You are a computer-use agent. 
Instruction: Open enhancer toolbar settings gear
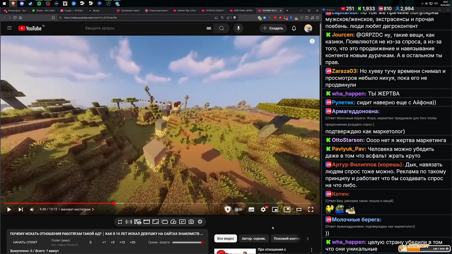pyautogui.click(x=200, y=222)
